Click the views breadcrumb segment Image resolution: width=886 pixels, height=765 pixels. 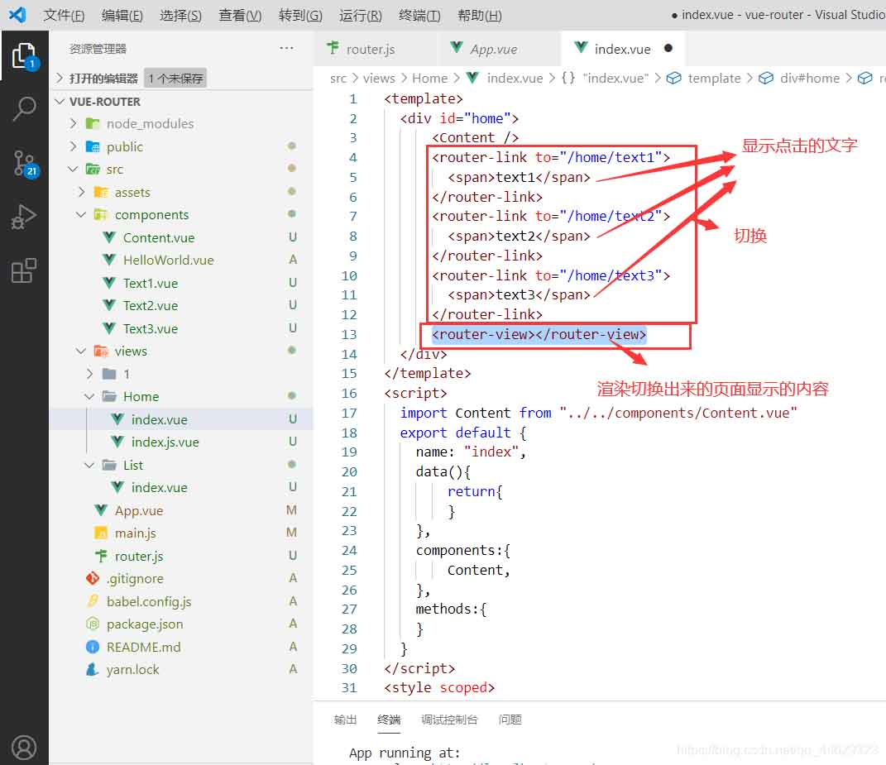point(379,78)
